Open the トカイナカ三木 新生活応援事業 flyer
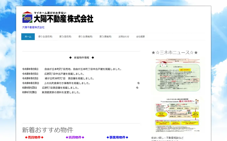Viewport: 227px width, 141px height. [177, 115]
